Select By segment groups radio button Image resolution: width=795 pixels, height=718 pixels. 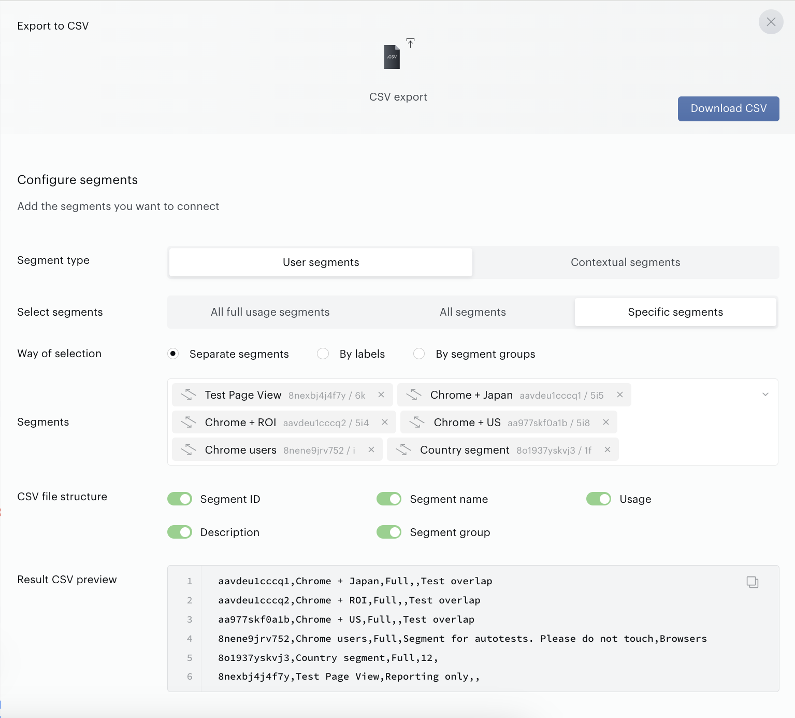(419, 354)
